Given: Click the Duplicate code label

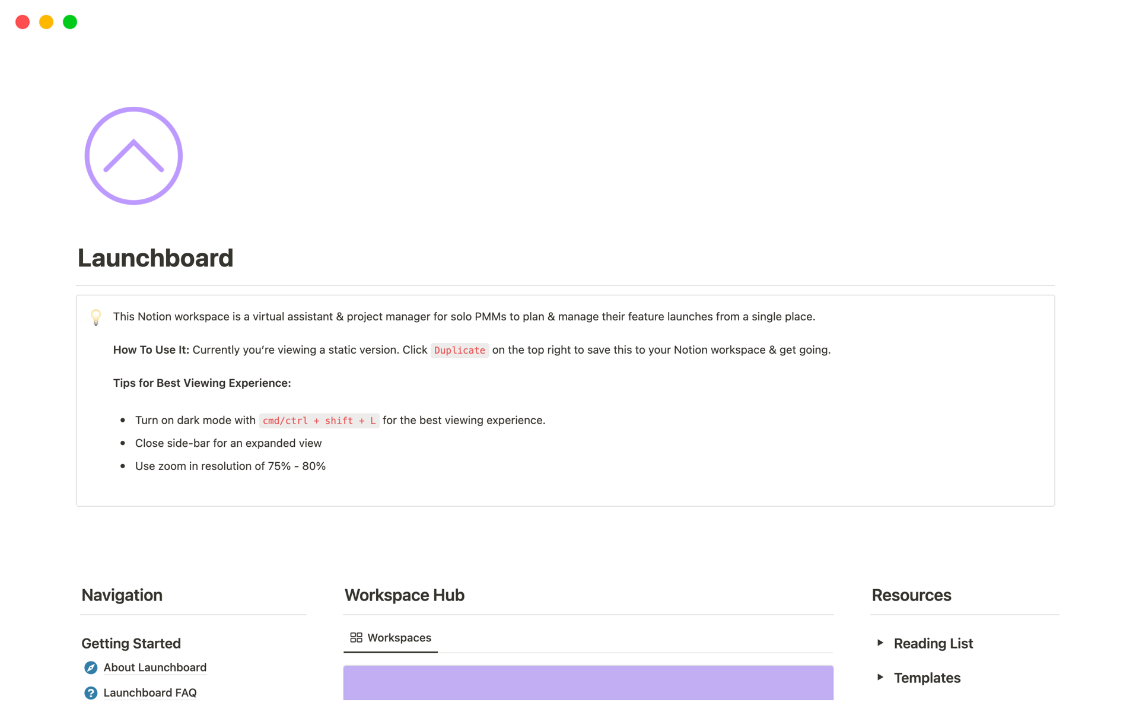Looking at the screenshot, I should pos(459,350).
